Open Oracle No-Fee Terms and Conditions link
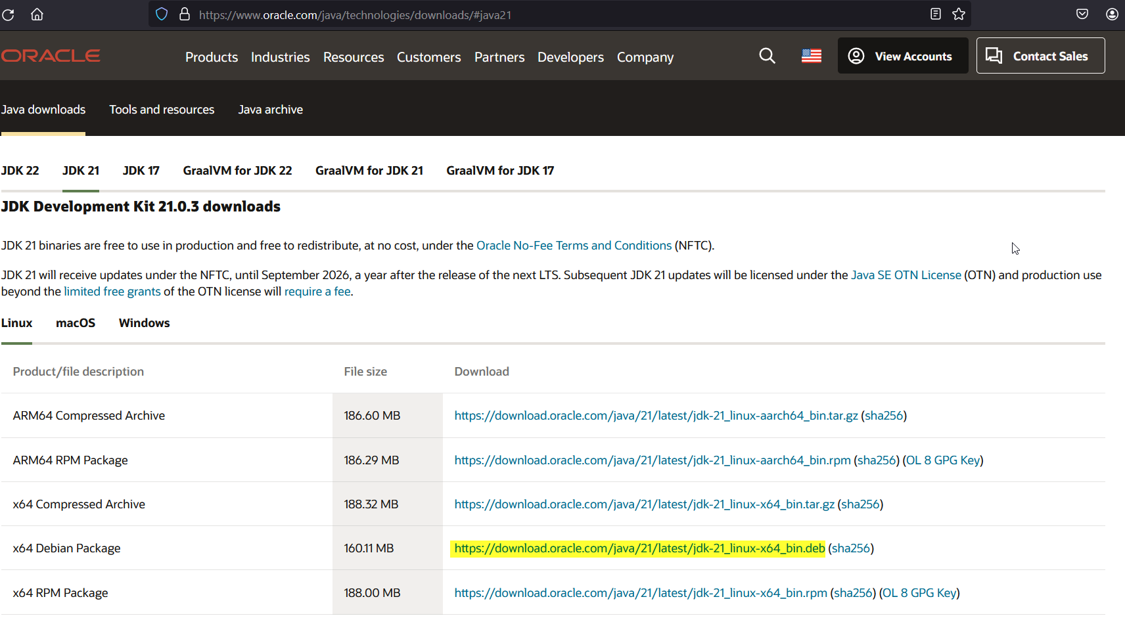Image resolution: width=1125 pixels, height=618 pixels. 574,246
